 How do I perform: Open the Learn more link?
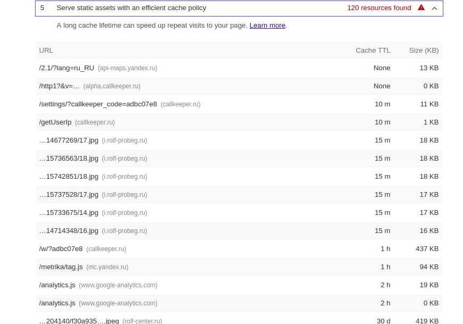coord(267,26)
